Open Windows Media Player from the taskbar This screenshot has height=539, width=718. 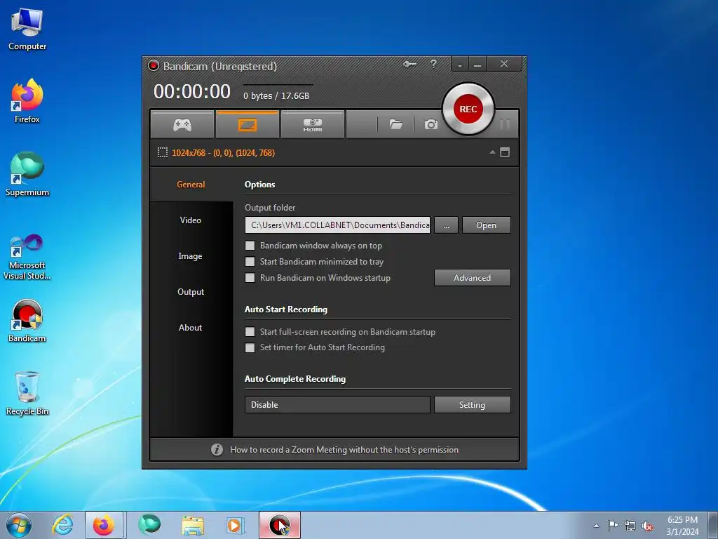[236, 525]
